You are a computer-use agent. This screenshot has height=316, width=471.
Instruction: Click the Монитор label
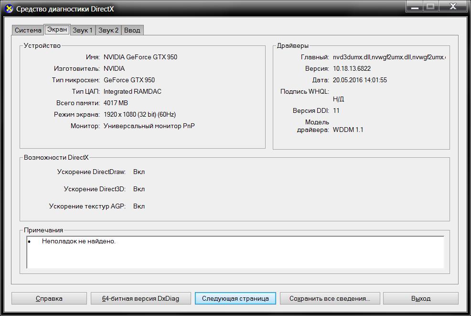[85, 126]
